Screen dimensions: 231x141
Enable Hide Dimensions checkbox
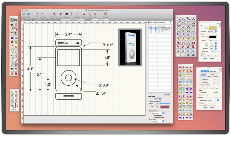click(153, 117)
